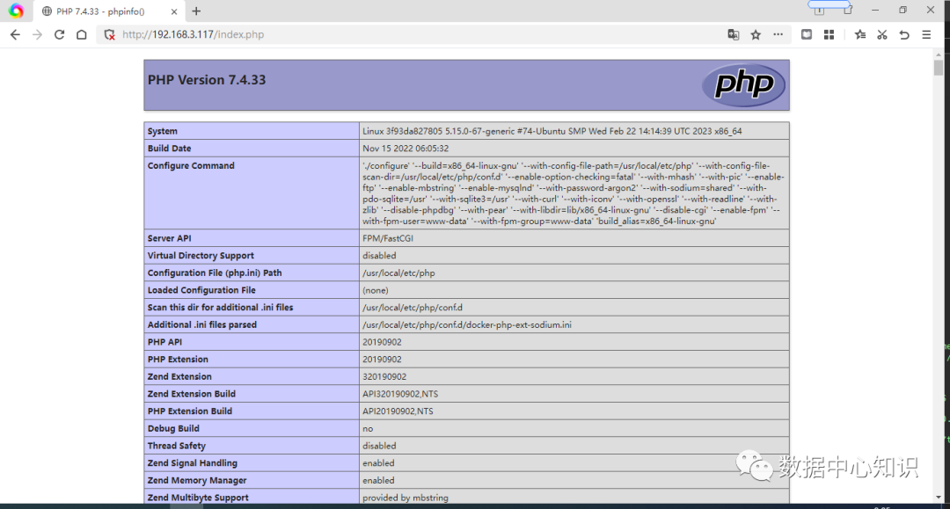The width and height of the screenshot is (950, 509).
Task: Click the Zend Extension Build label
Action: (192, 394)
